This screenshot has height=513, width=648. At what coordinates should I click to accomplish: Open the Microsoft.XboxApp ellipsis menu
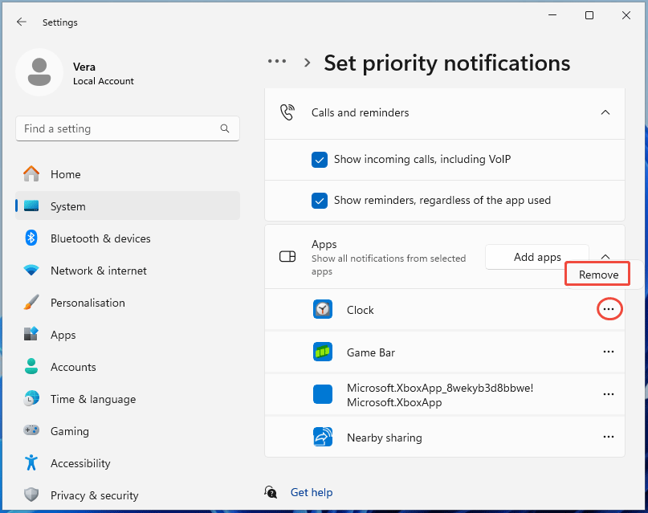[x=609, y=394]
